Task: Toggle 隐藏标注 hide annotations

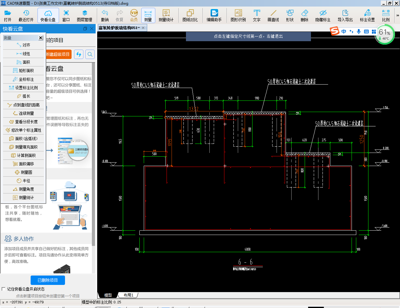Action: tap(323, 16)
